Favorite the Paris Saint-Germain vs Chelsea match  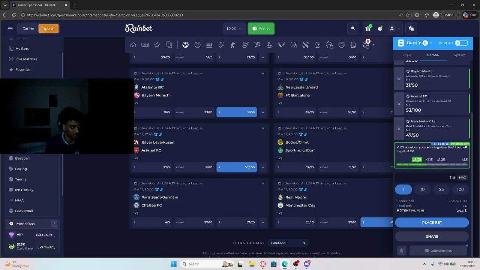pos(263,183)
